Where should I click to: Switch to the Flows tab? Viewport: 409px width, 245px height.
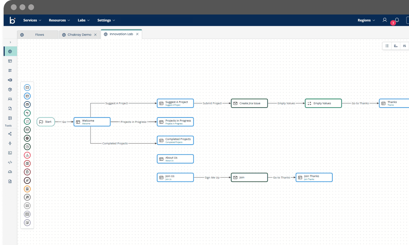point(39,35)
